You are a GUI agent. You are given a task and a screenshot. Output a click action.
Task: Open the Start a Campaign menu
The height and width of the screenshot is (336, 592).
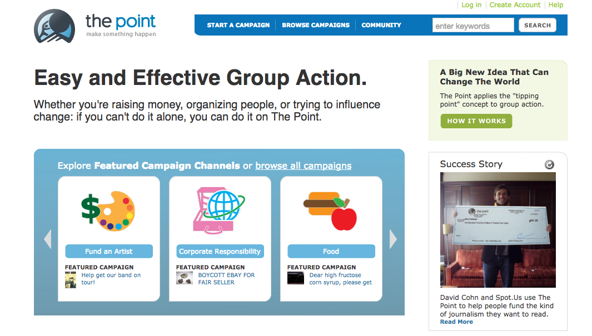point(238,25)
